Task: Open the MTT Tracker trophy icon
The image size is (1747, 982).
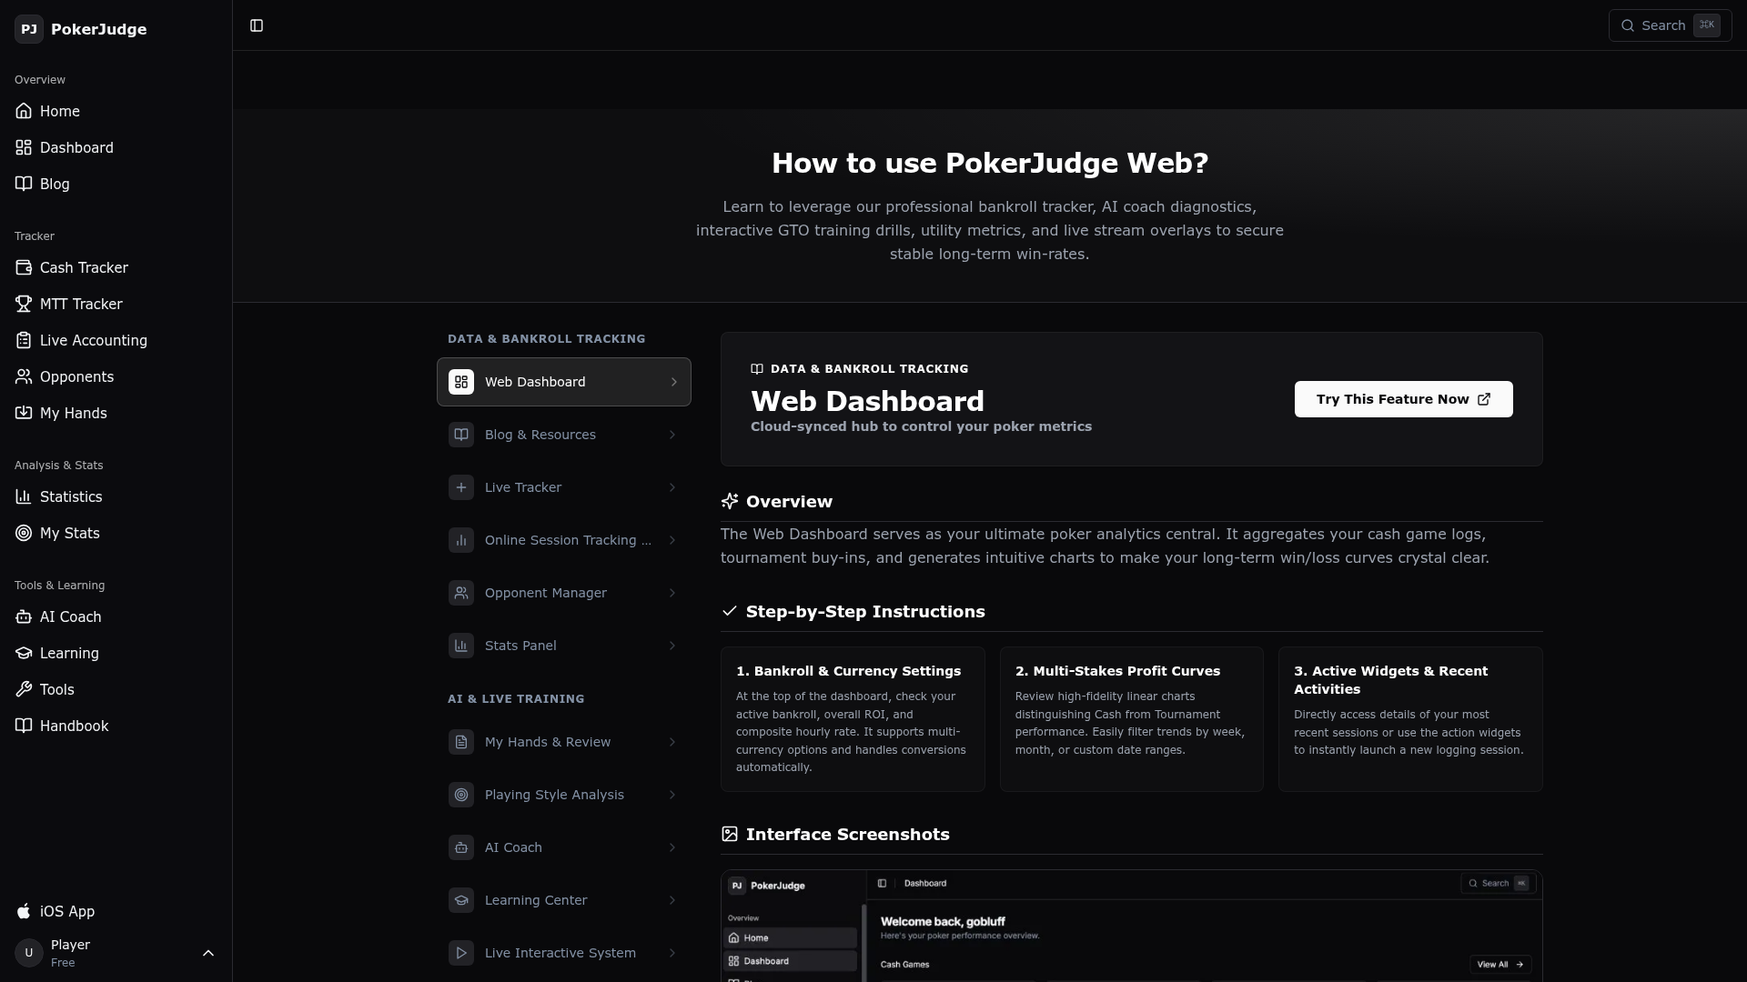Action: (24, 304)
